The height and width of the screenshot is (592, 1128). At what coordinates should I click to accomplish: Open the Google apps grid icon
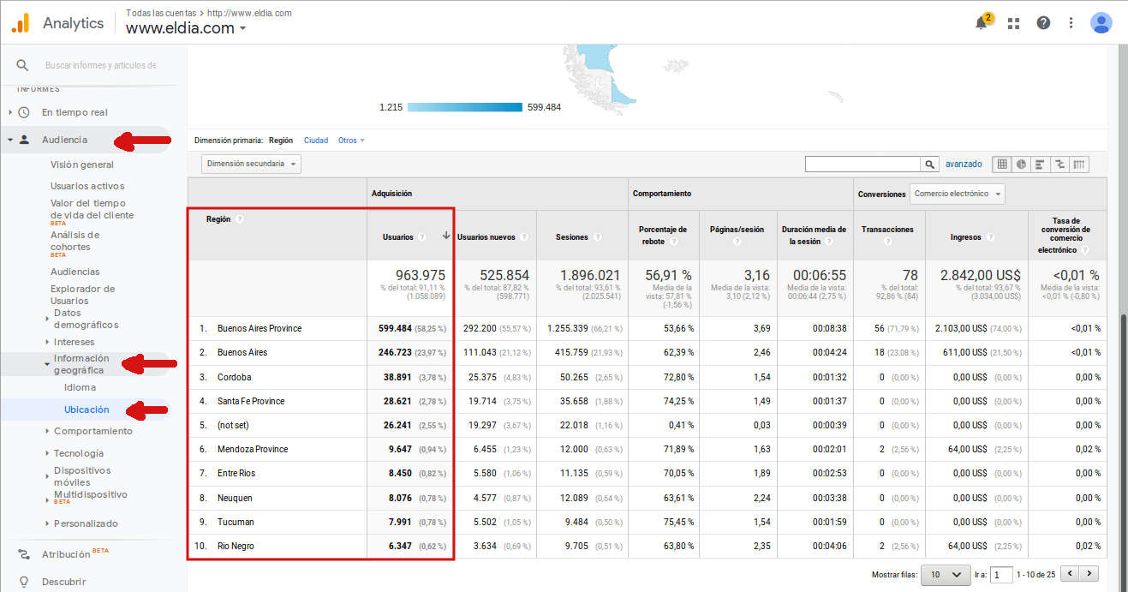click(x=1014, y=23)
